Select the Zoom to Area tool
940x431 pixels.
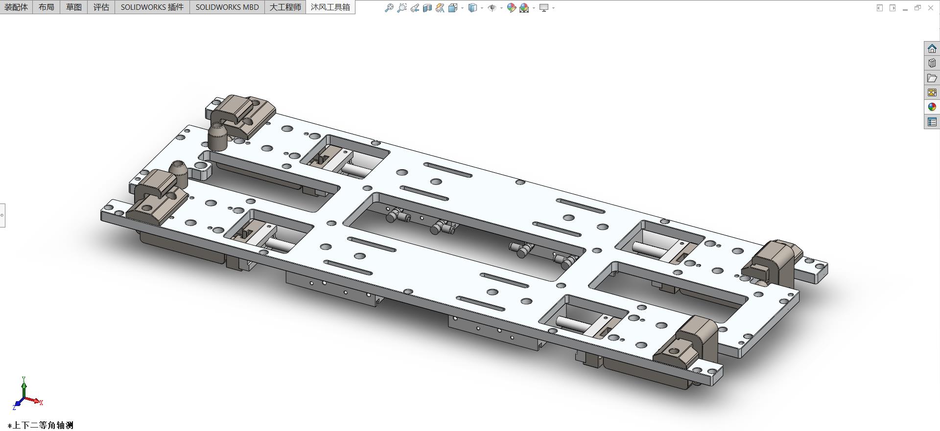click(402, 8)
